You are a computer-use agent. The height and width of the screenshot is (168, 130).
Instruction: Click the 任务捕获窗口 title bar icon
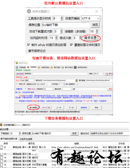1,125
